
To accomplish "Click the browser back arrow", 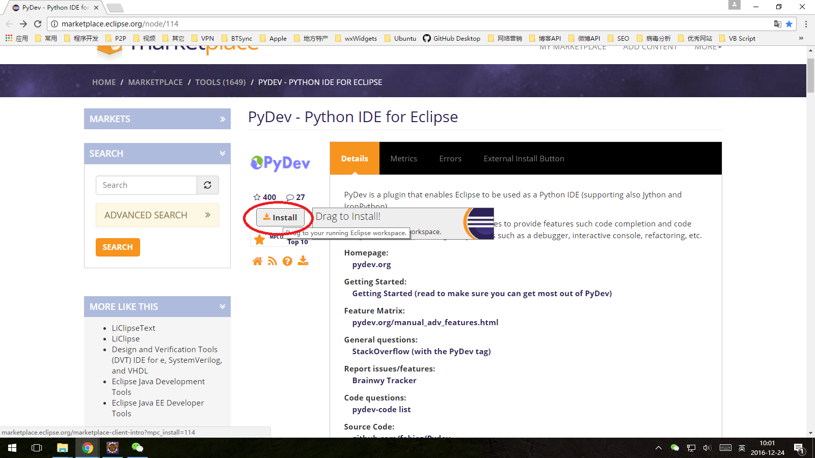I will [x=9, y=24].
